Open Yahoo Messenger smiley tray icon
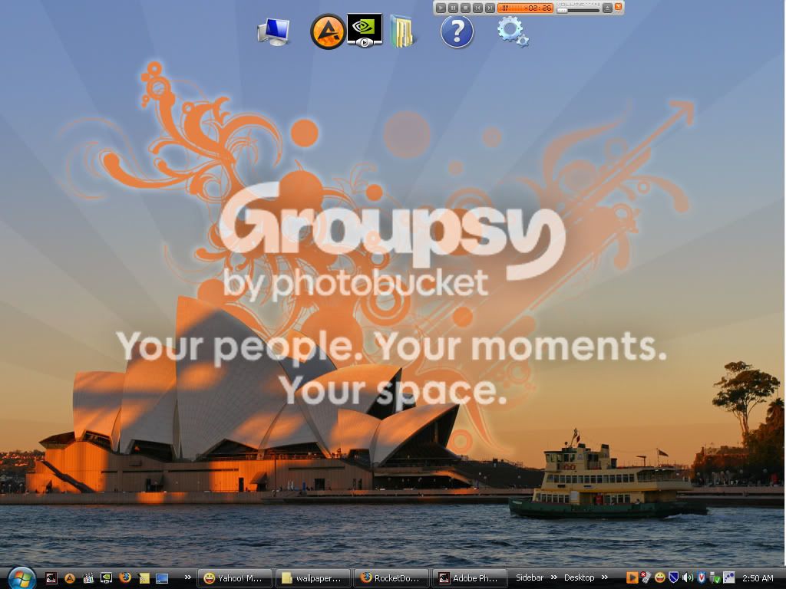 [x=660, y=578]
